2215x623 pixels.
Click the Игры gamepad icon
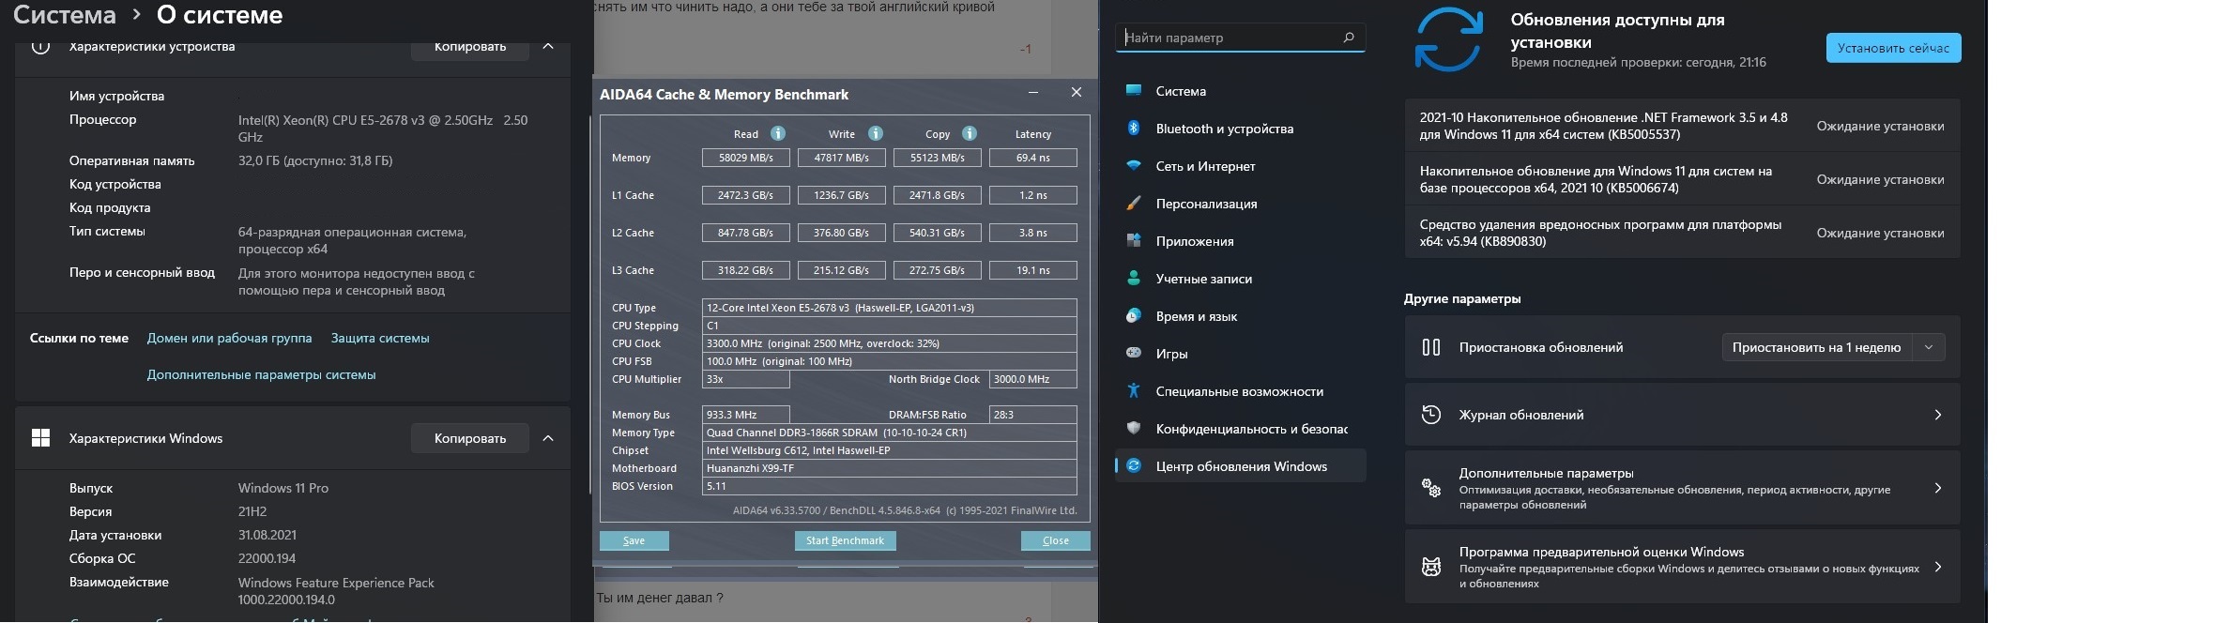tap(1134, 353)
